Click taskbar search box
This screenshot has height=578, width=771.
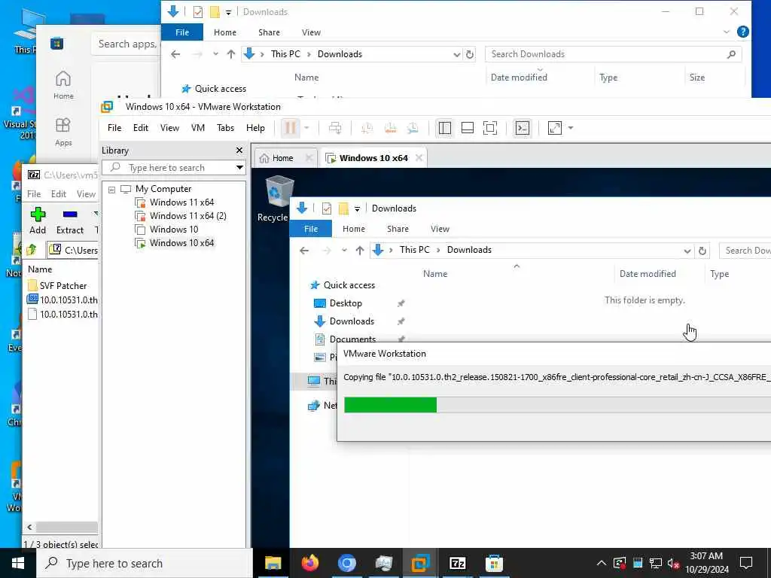[x=145, y=563]
